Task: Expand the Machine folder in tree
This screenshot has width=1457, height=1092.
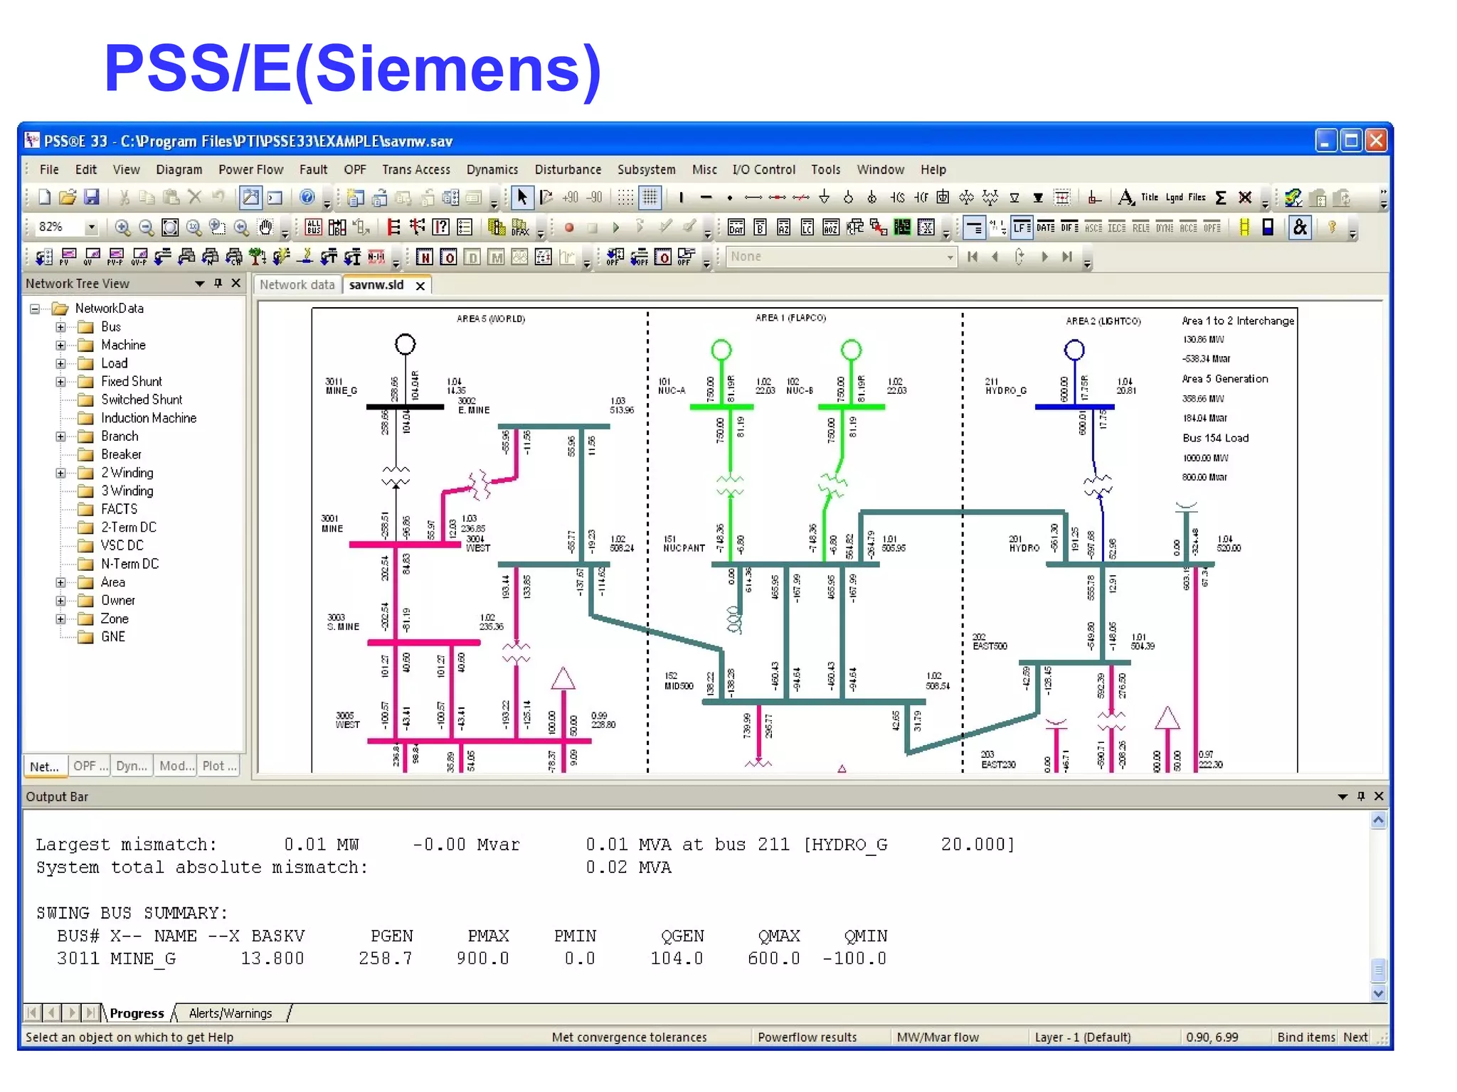Action: coord(60,346)
